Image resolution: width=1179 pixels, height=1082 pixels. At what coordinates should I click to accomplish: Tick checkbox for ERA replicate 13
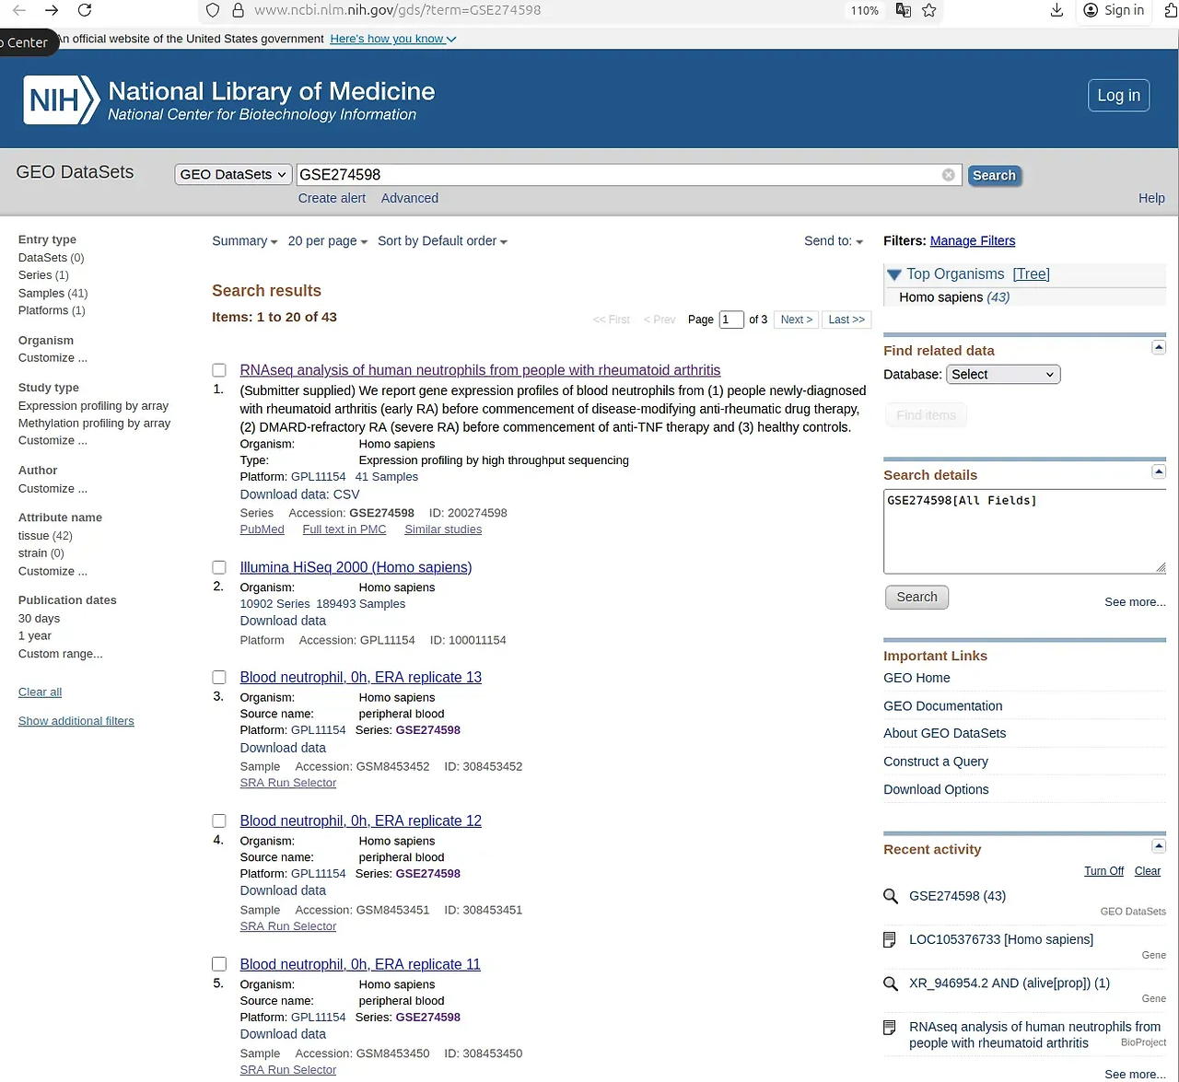point(219,677)
